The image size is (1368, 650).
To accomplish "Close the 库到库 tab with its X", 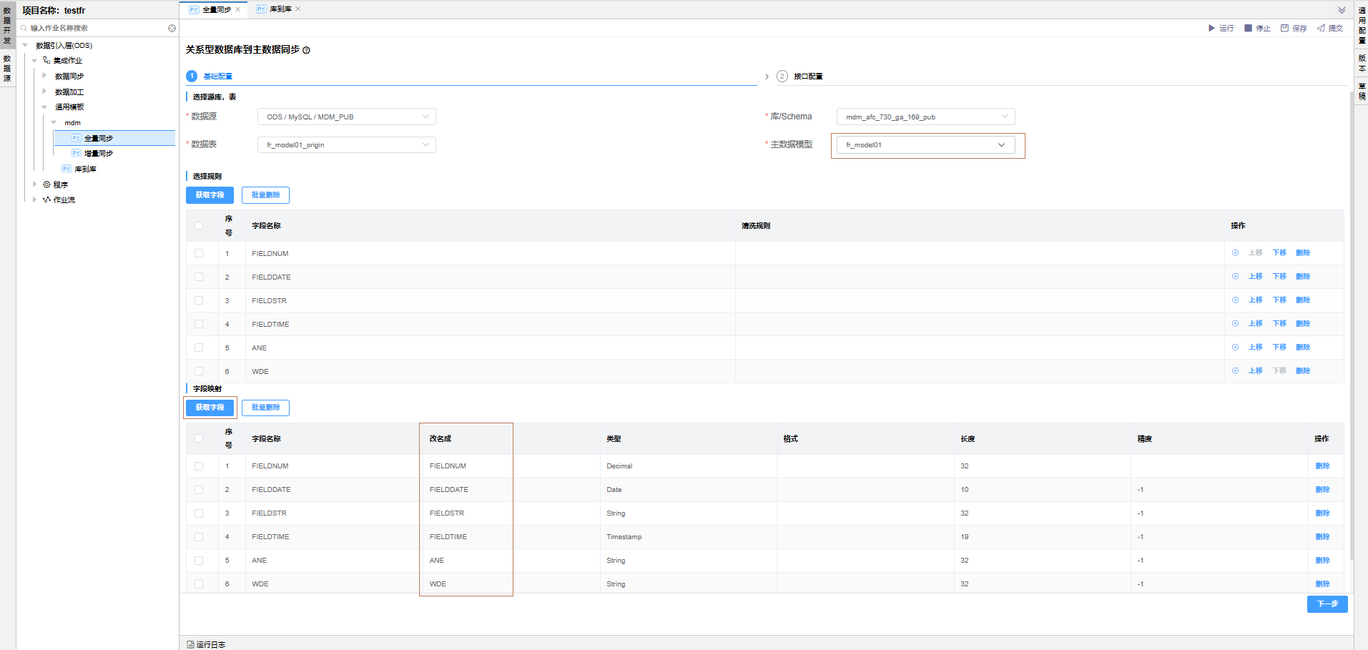I will tap(298, 9).
